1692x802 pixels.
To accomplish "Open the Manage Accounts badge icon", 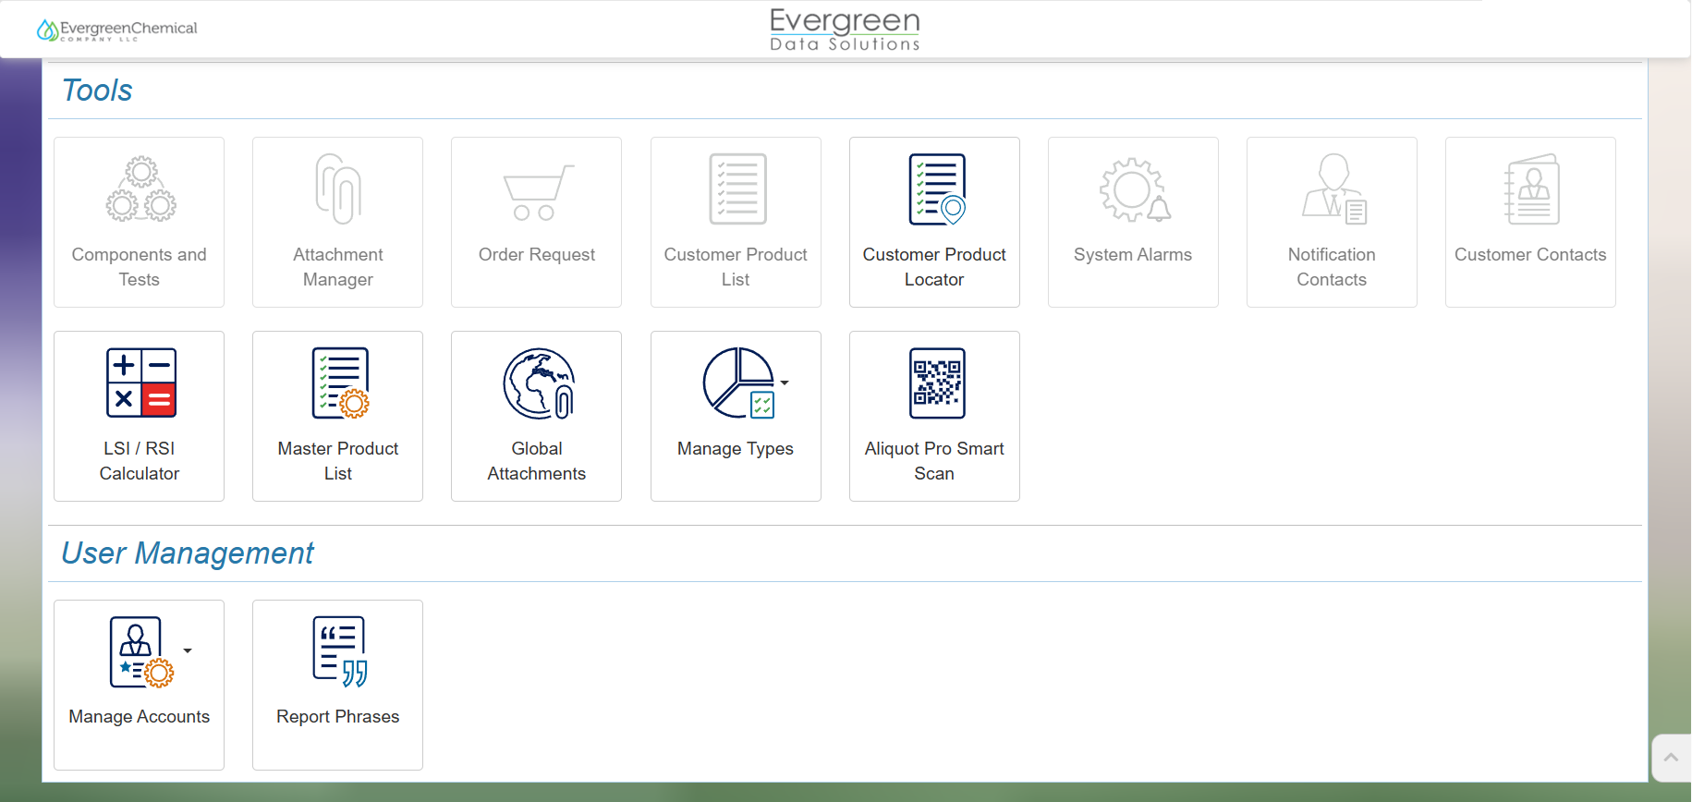I will [141, 652].
